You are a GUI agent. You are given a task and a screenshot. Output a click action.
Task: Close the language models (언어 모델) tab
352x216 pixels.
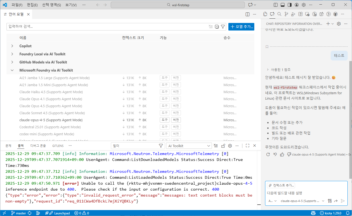click(28, 14)
